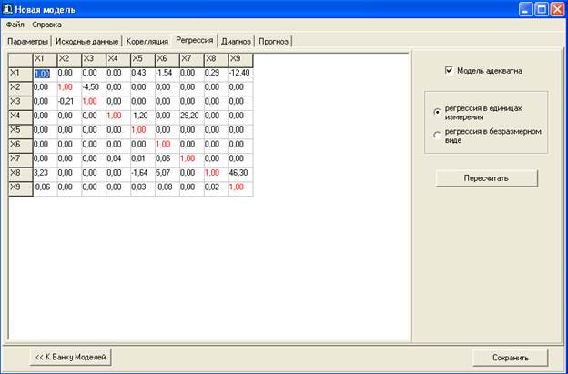568x374 pixels.
Task: Go back via К Банку Моделей button
Action: [71, 357]
